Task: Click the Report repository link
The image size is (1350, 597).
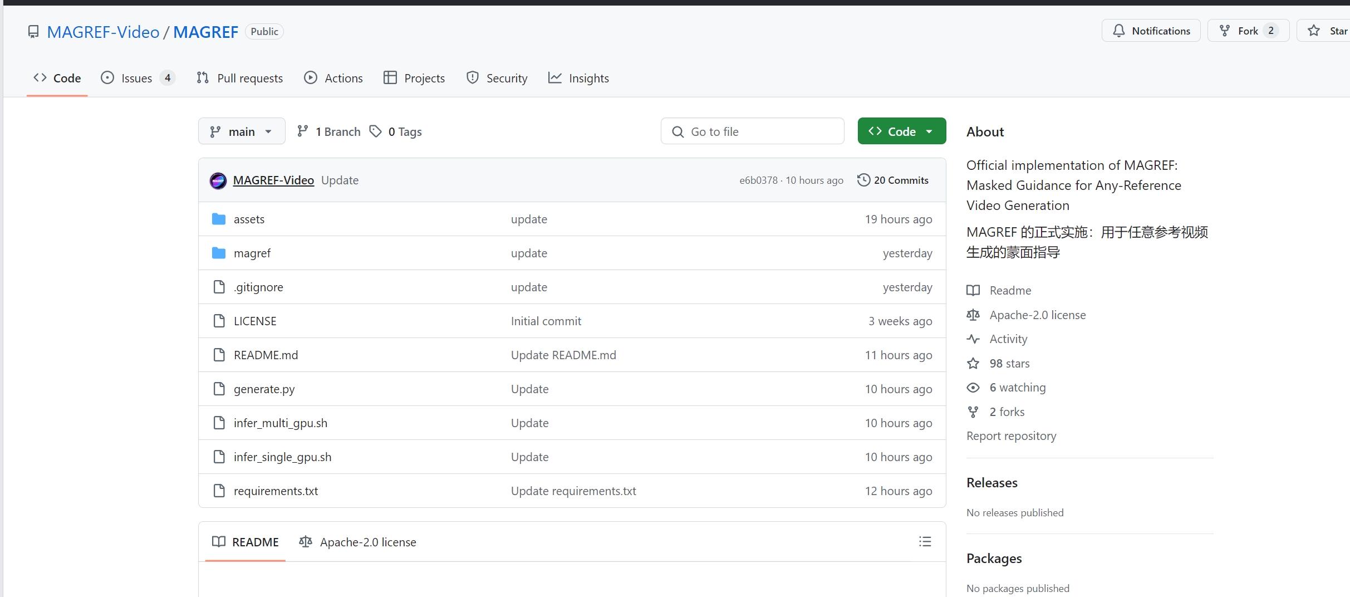Action: pos(1012,435)
